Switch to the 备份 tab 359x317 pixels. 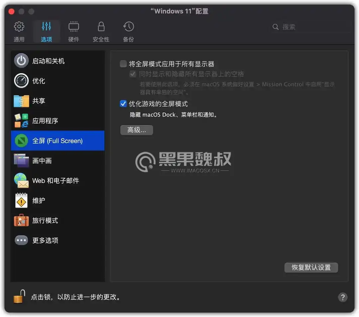click(x=128, y=31)
